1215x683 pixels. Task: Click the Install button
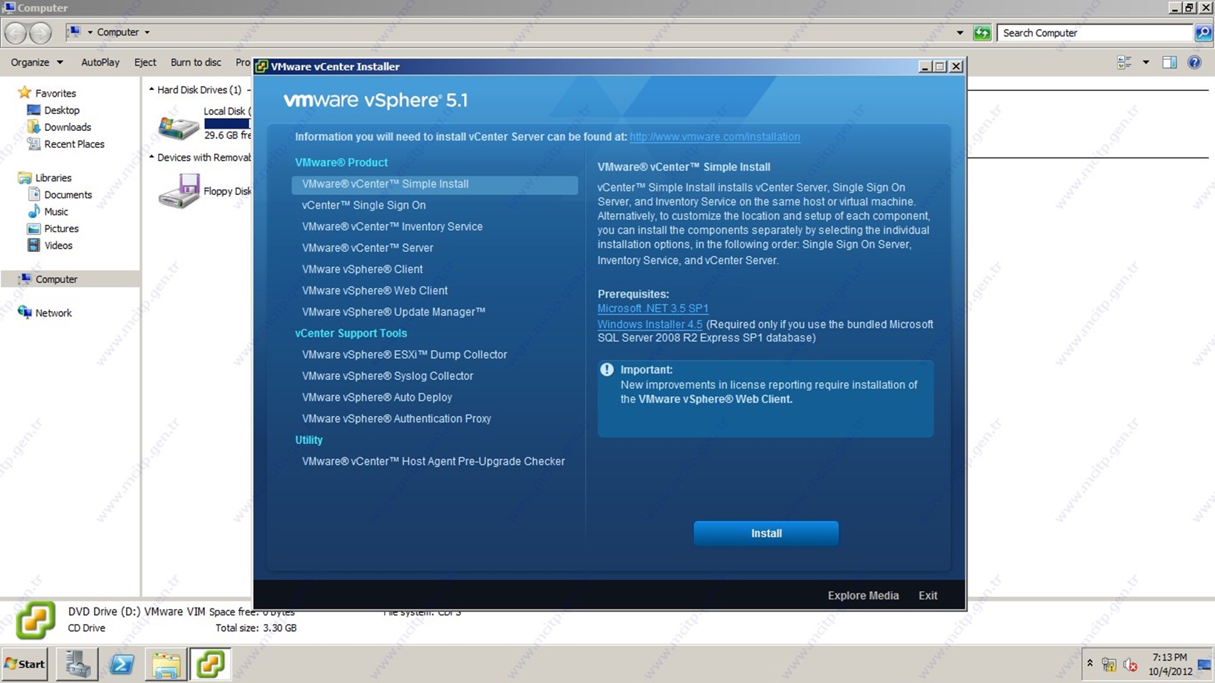tap(766, 534)
